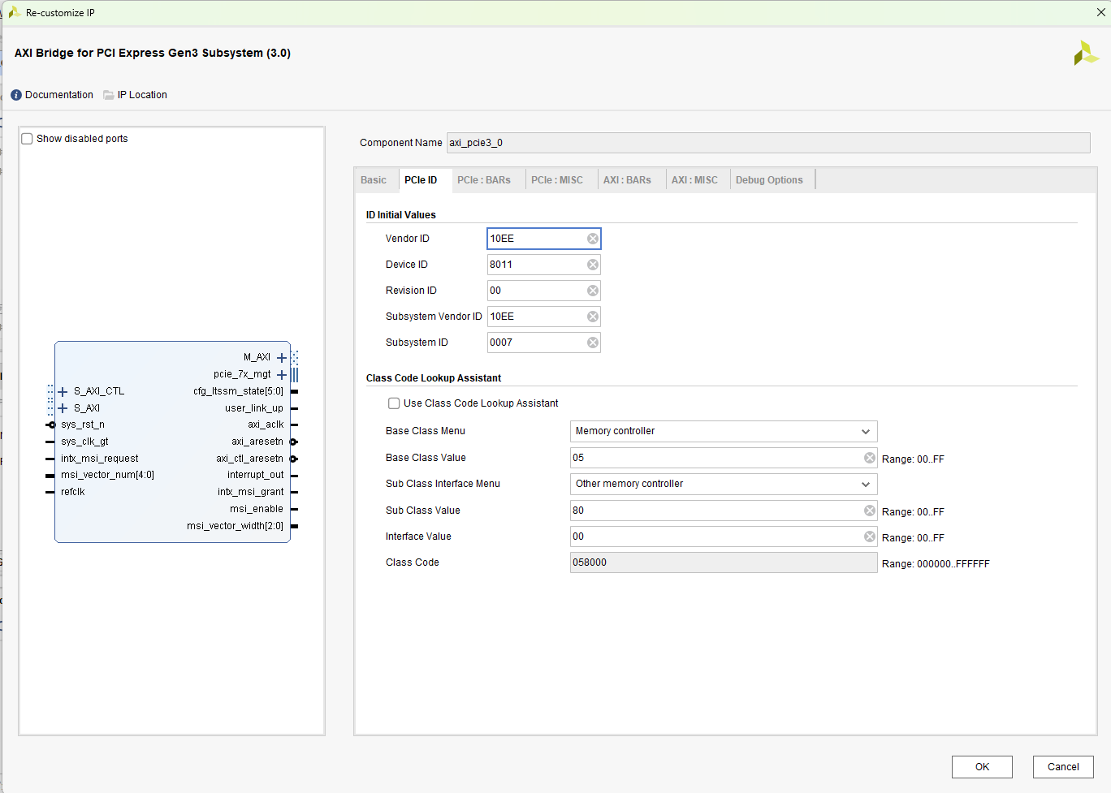Select the msi_vector_width[2:0] port label
Image resolution: width=1111 pixels, height=793 pixels.
[x=236, y=526]
